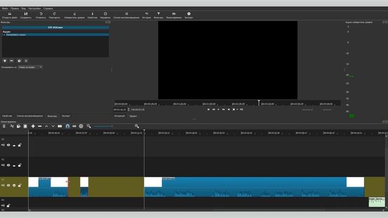Click the Save (Сохранить) toolbar icon
This screenshot has width=388, height=218.
25,14
